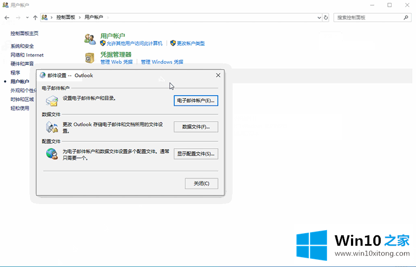Click the 数据文件 section label
This screenshot has width=416, height=267.
51,115
